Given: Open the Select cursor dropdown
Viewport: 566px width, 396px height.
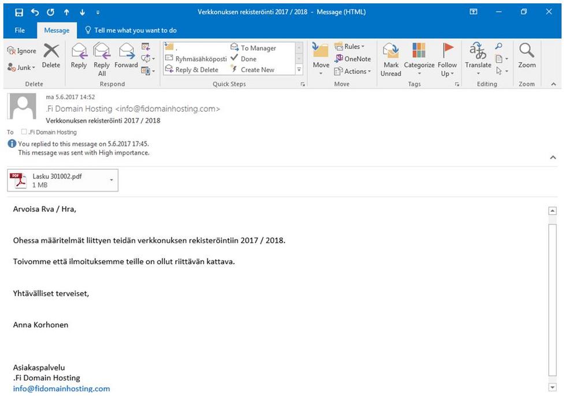Looking at the screenshot, I should point(501,70).
